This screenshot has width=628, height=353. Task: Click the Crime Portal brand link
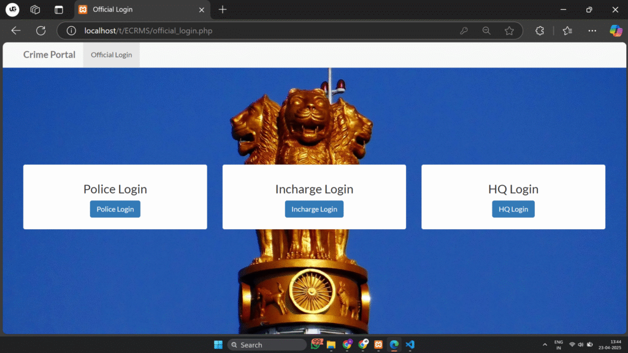pyautogui.click(x=49, y=55)
